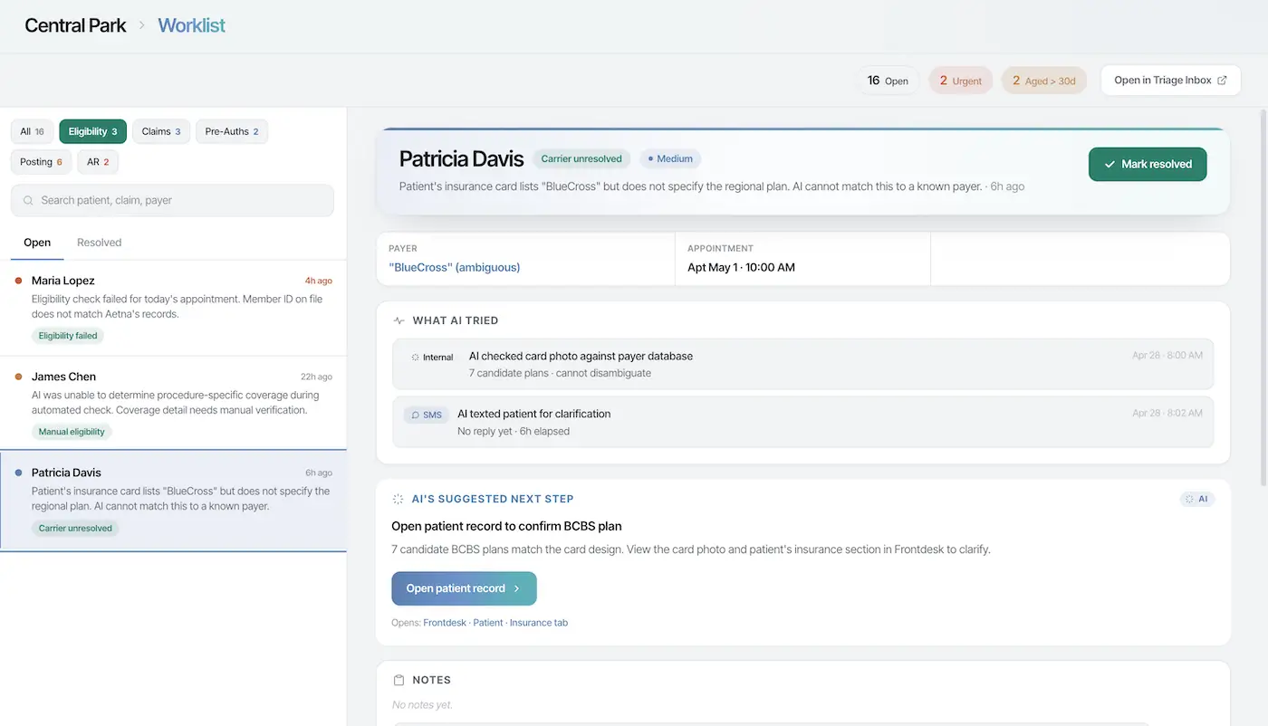Viewport: 1268px width, 726px height.
Task: Click the checkmark icon on Mark resolved
Action: point(1109,165)
